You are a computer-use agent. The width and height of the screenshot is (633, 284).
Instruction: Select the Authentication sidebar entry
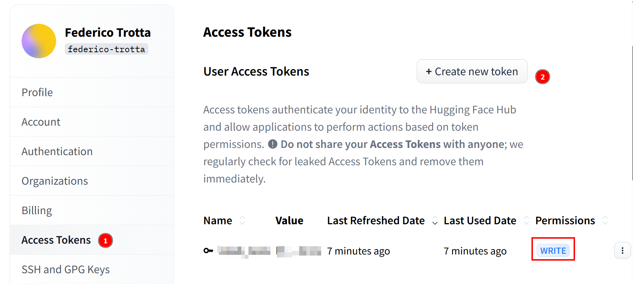coord(57,151)
